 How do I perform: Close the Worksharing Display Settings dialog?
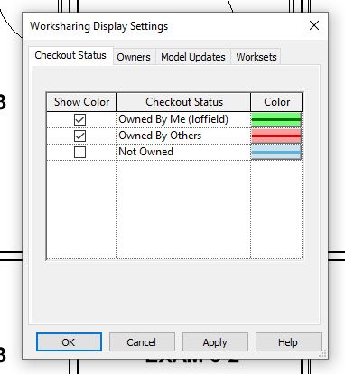click(x=314, y=25)
